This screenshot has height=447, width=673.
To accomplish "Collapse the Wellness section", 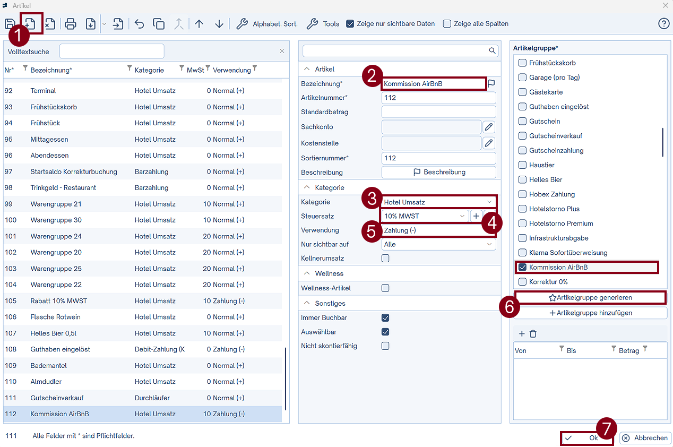I will tap(307, 273).
